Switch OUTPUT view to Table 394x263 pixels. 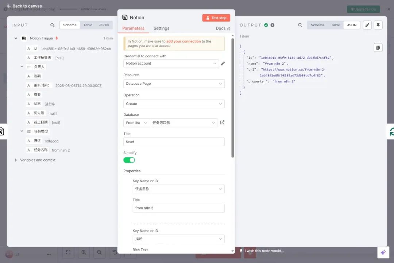pyautogui.click(x=336, y=25)
